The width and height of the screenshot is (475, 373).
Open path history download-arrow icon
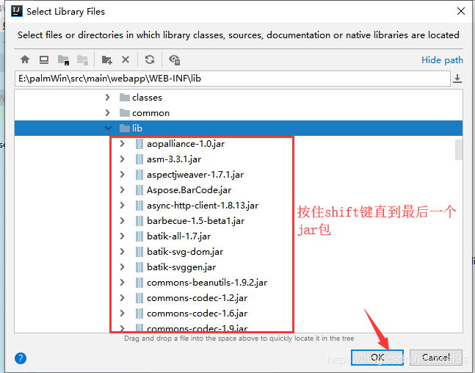457,79
